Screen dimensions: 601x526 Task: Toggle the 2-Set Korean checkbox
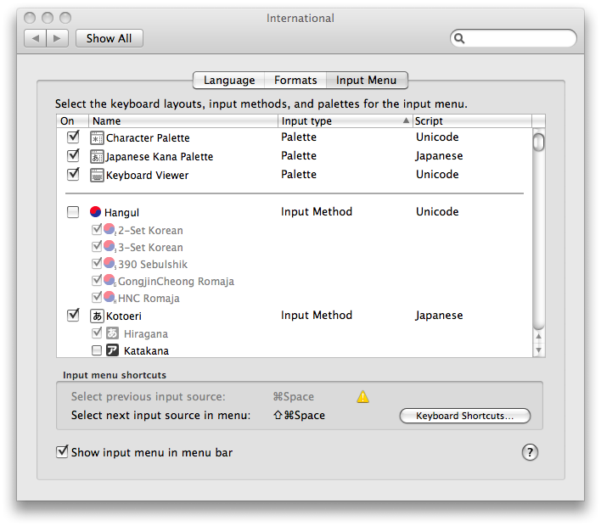pos(97,229)
